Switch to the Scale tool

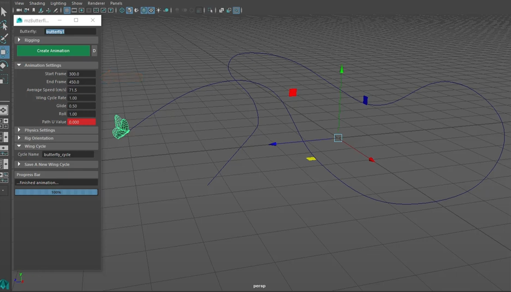4,79
